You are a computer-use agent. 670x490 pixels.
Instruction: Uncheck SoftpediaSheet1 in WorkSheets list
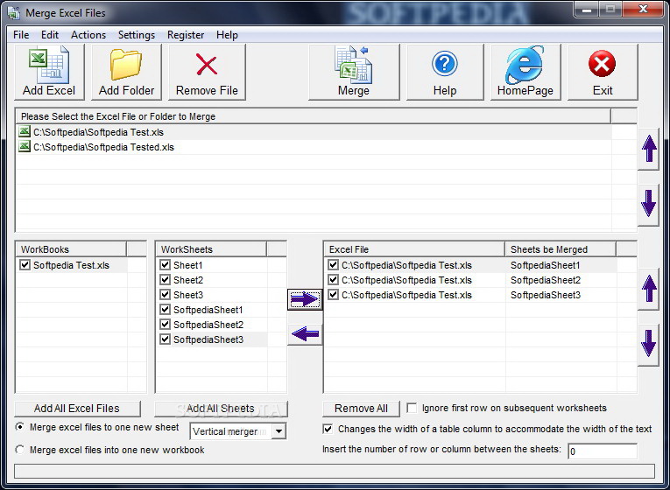coord(165,310)
